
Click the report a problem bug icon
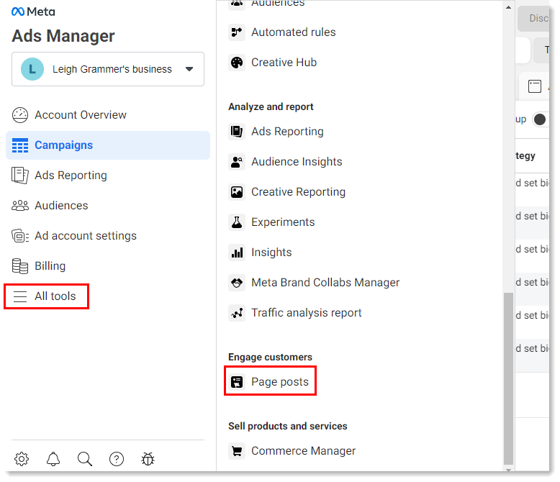pyautogui.click(x=148, y=459)
